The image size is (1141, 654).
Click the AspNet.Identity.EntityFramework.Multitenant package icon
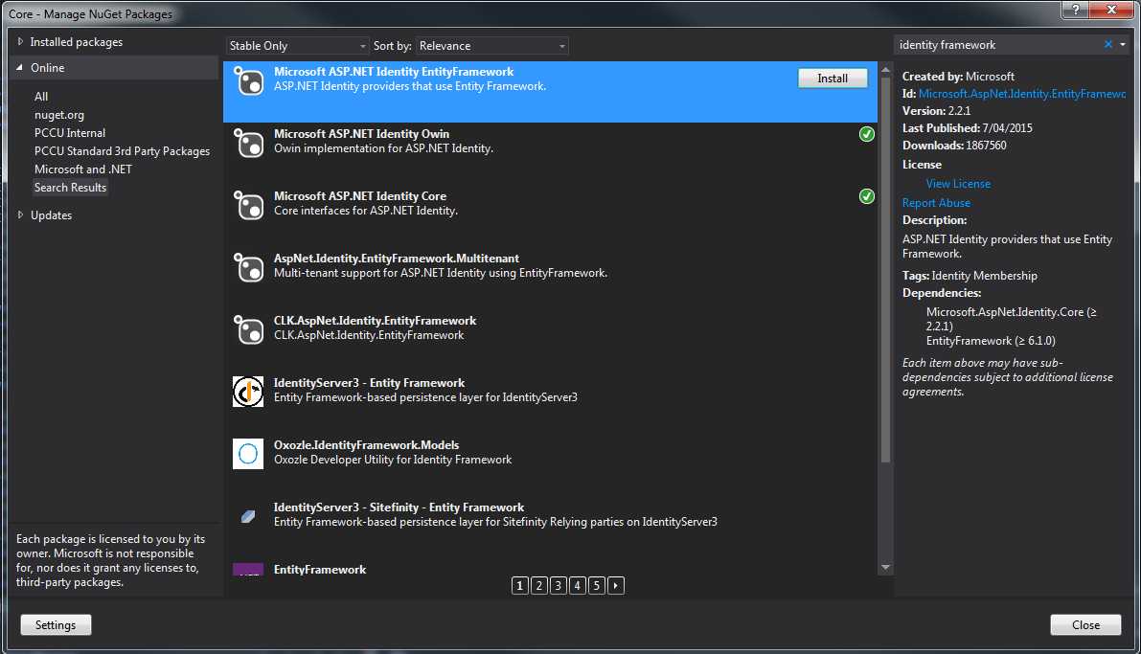point(248,268)
